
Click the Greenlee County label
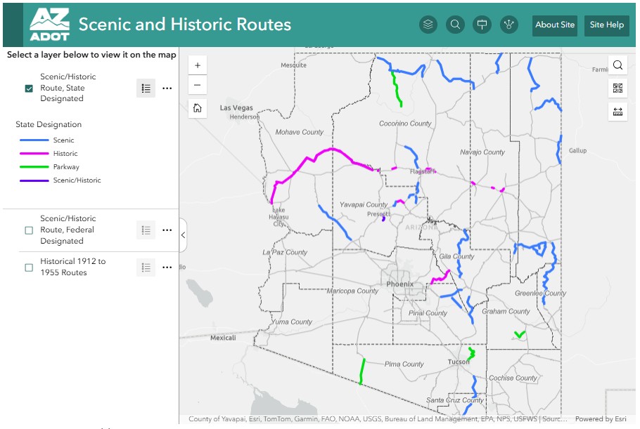(x=540, y=293)
